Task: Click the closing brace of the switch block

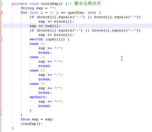Action: [x=31, y=111]
